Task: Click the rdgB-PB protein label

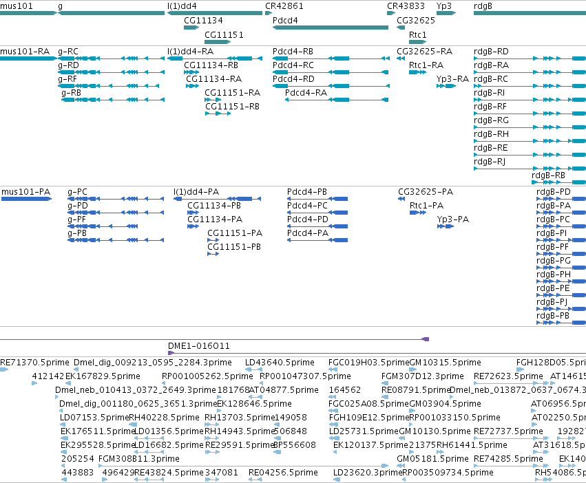Action: (553, 316)
